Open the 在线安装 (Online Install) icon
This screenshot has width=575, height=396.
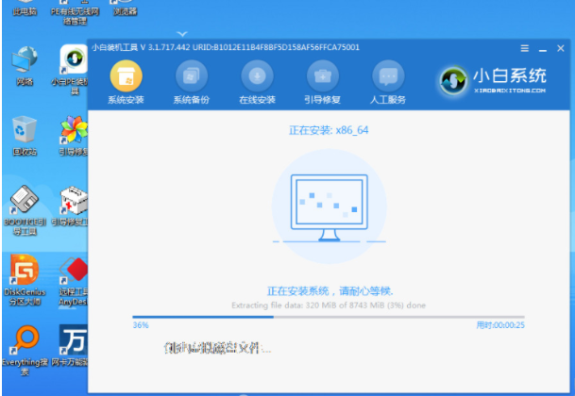tap(256, 75)
